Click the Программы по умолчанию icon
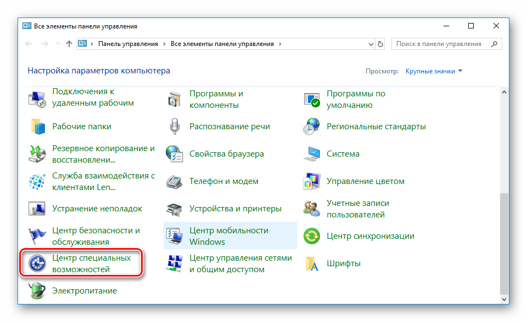This screenshot has width=527, height=322. 312,99
